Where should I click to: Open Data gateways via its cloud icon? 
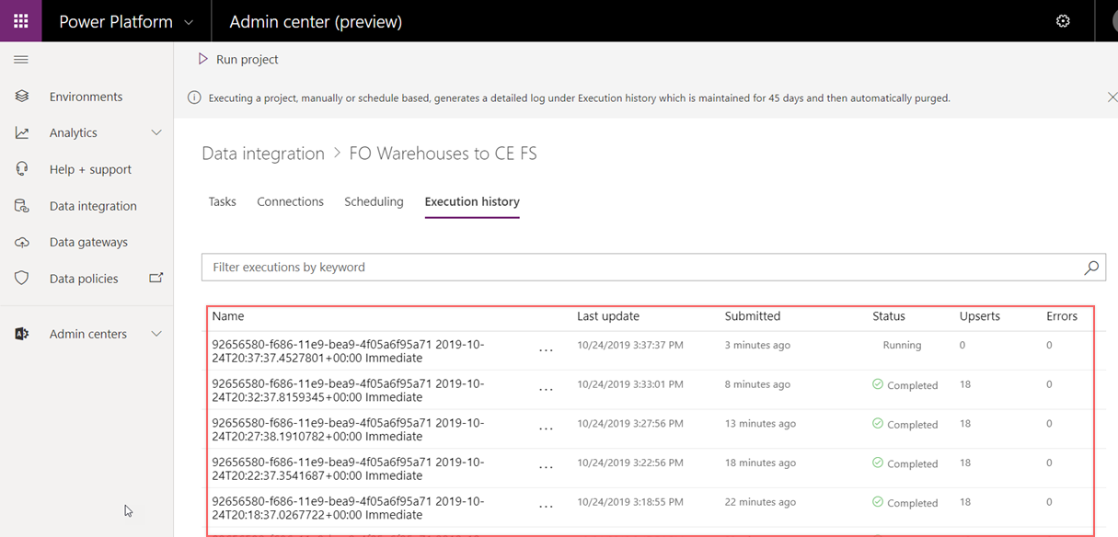[22, 242]
